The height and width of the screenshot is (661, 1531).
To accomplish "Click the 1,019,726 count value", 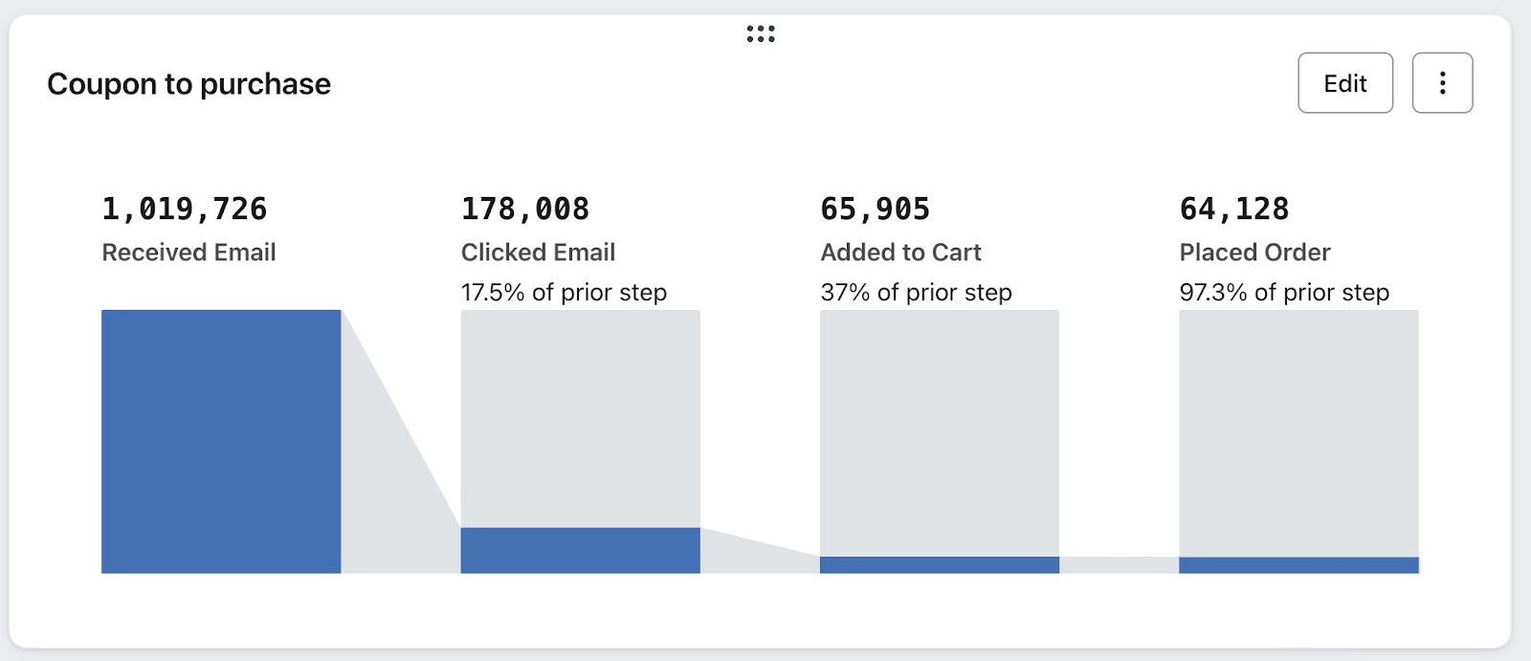I will click(185, 209).
